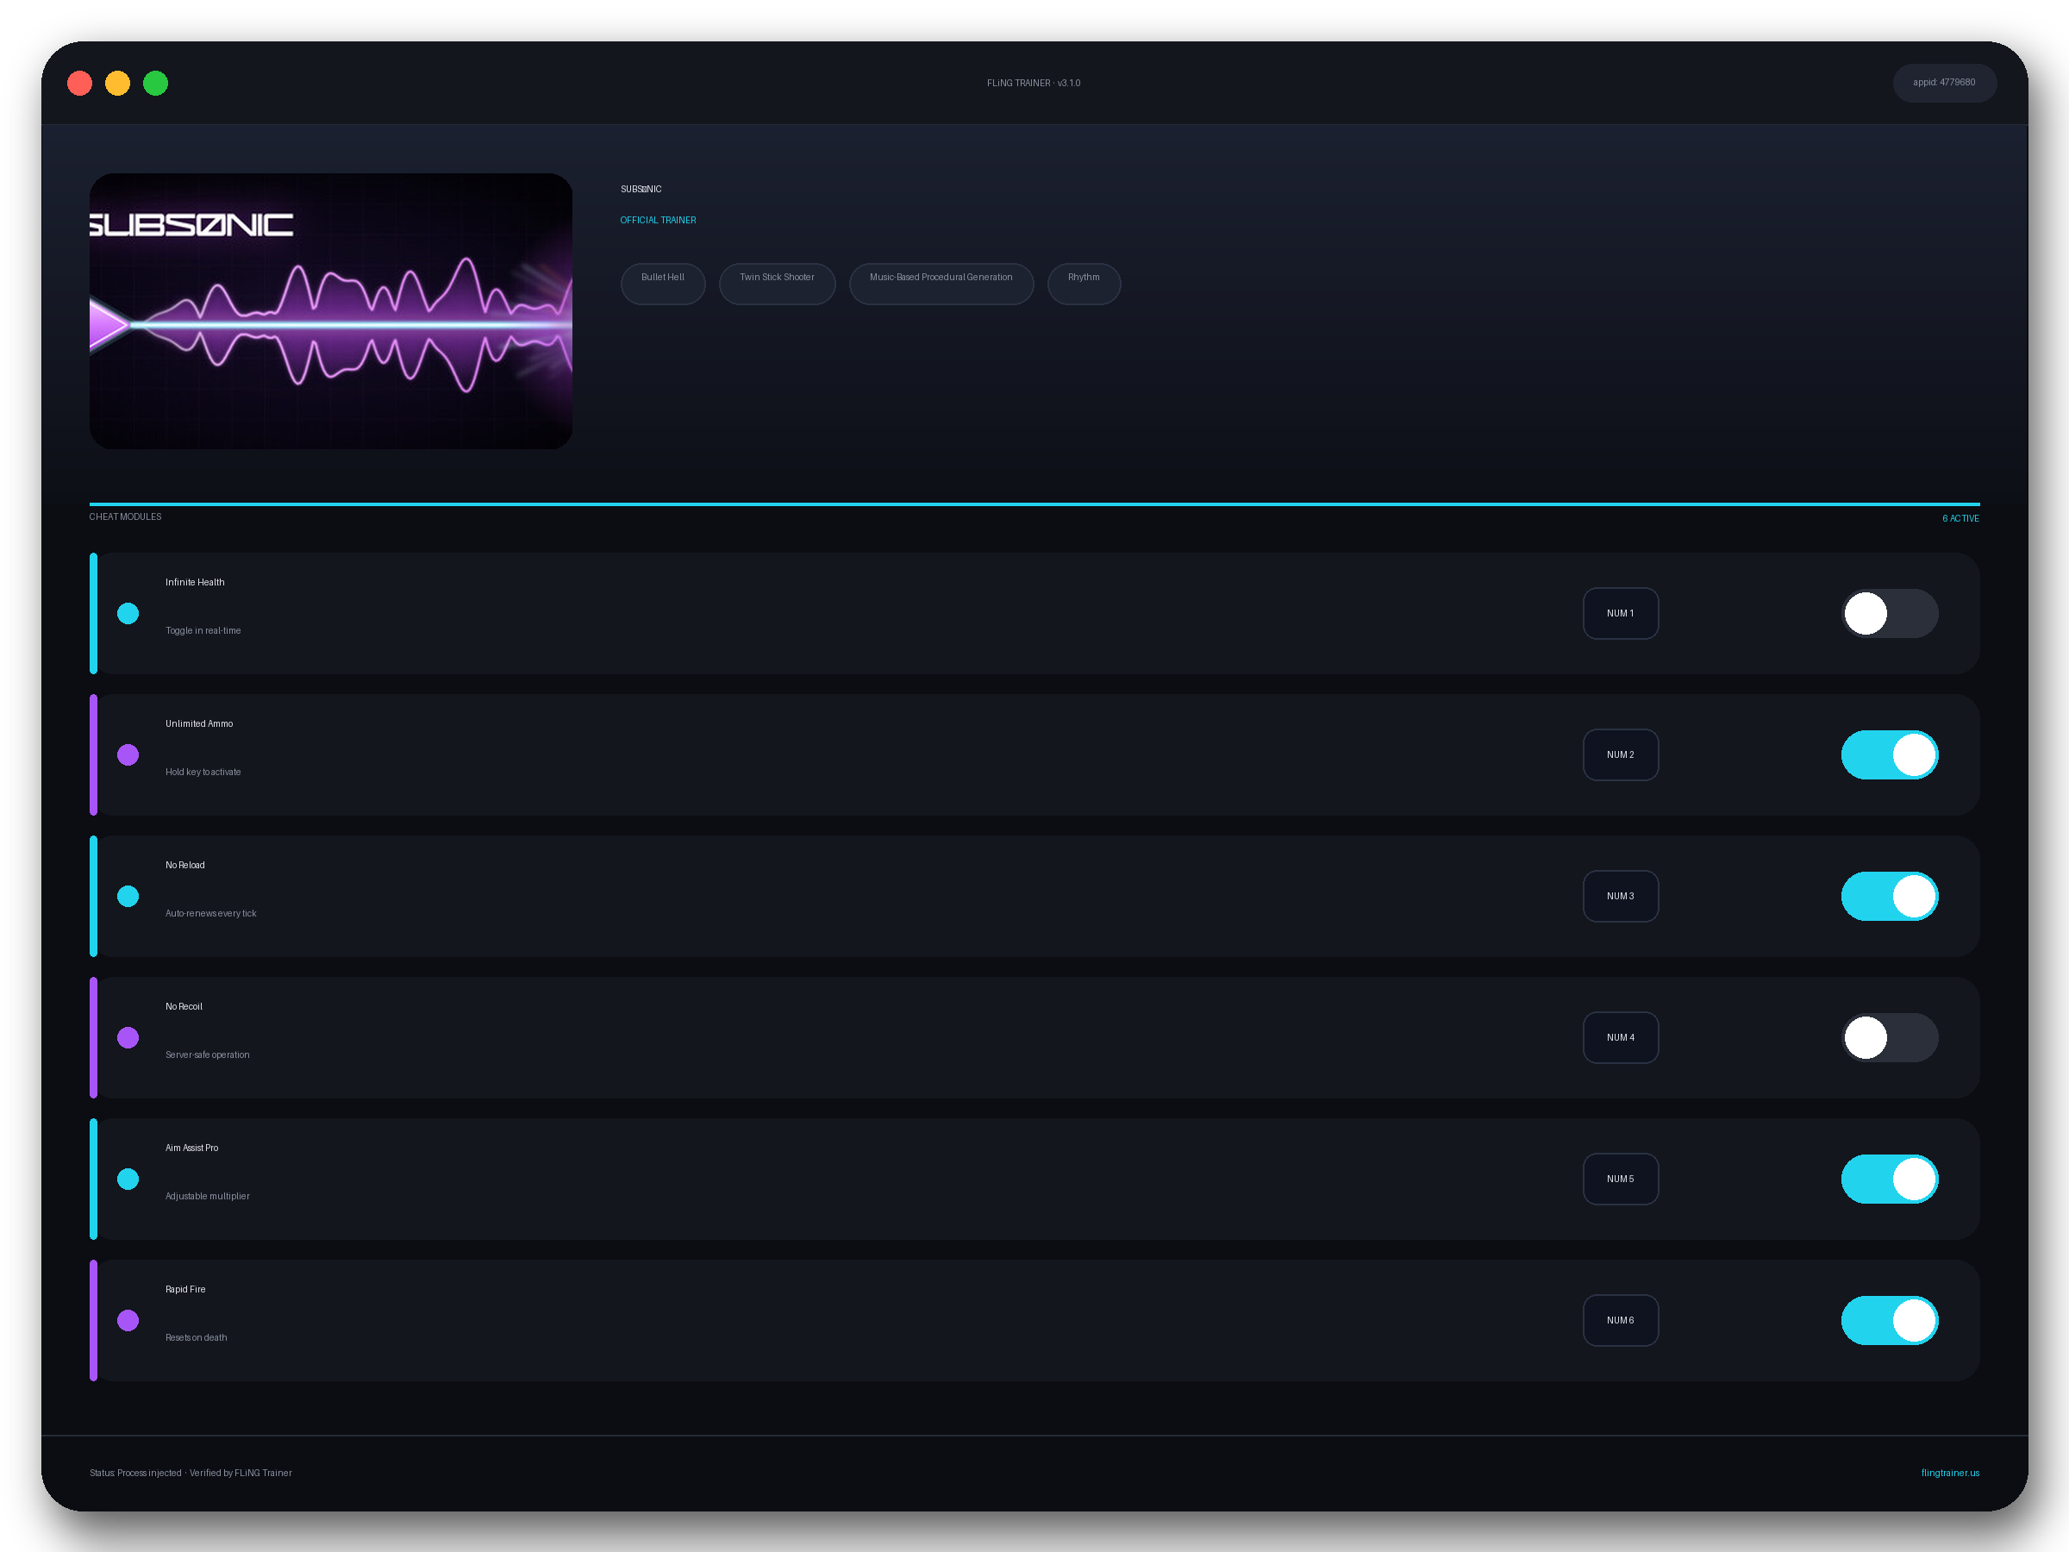Select the NUM 4 hotkey binding
The width and height of the screenshot is (2069, 1552).
(1620, 1037)
